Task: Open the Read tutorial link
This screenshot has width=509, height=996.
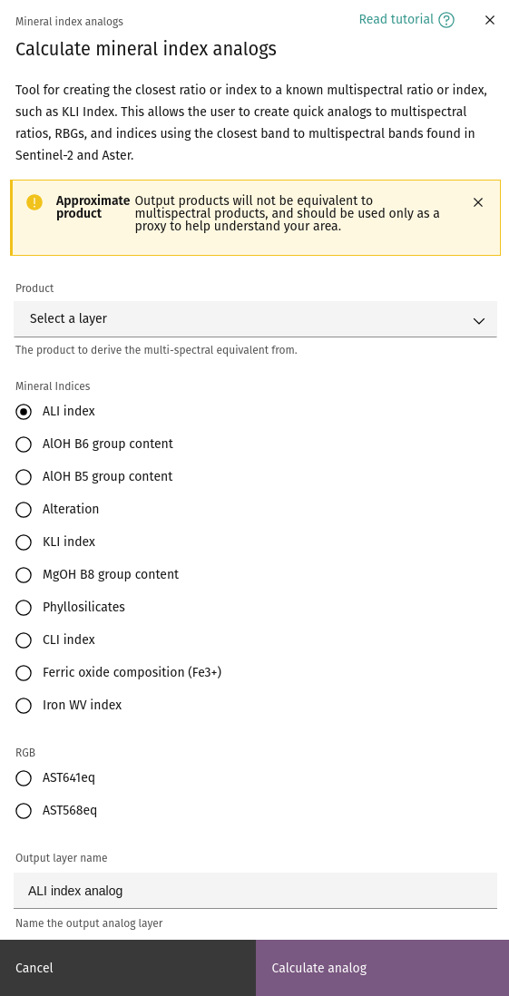Action: (406, 20)
